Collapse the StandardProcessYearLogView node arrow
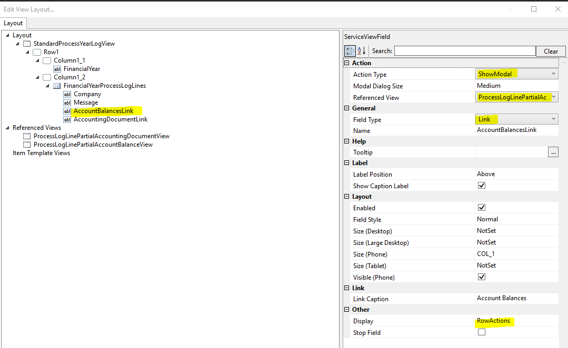This screenshot has width=568, height=348. point(17,44)
